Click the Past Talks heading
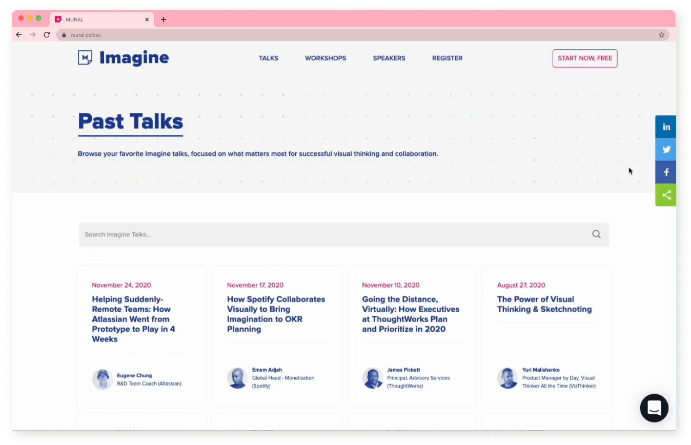Image resolution: width=691 pixels, height=445 pixels. pyautogui.click(x=130, y=122)
